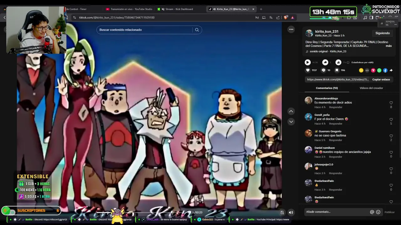Image resolution: width=401 pixels, height=225 pixels.
Task: Share on WhatsApp icon
Action: [x=379, y=70]
